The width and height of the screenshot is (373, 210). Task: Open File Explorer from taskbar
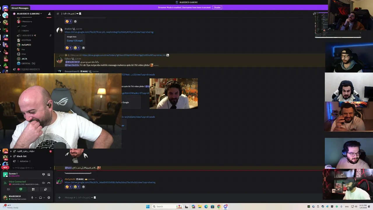coord(200,206)
